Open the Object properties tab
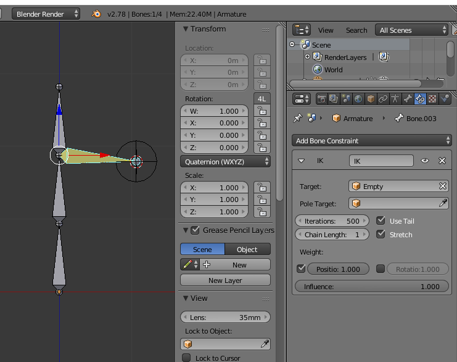Screen dimensions: 457x362 pos(371,99)
